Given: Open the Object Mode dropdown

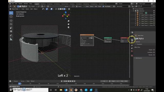Looking at the screenshot, I should (15, 9).
